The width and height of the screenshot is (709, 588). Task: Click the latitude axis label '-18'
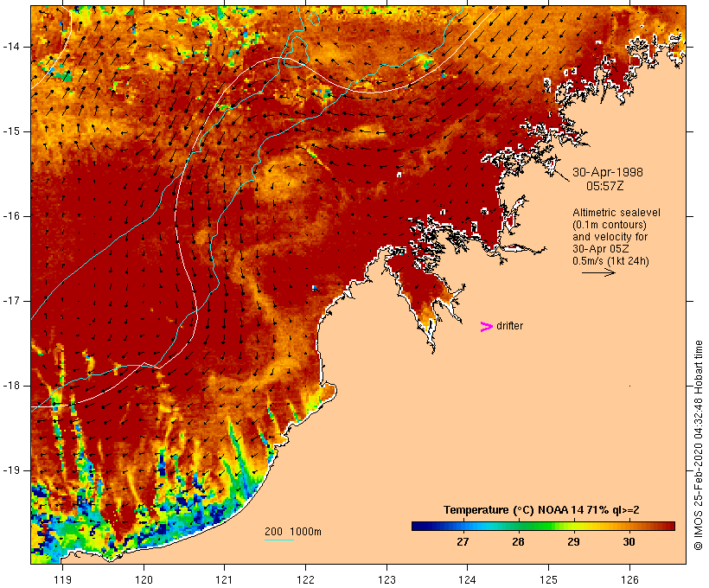coord(11,386)
